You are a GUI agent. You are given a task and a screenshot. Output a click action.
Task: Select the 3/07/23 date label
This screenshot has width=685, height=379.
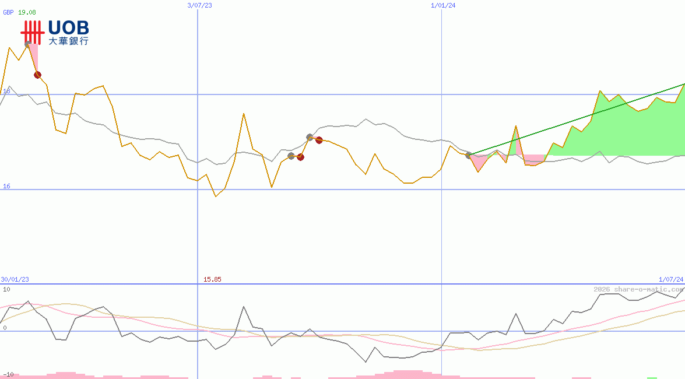pos(198,5)
